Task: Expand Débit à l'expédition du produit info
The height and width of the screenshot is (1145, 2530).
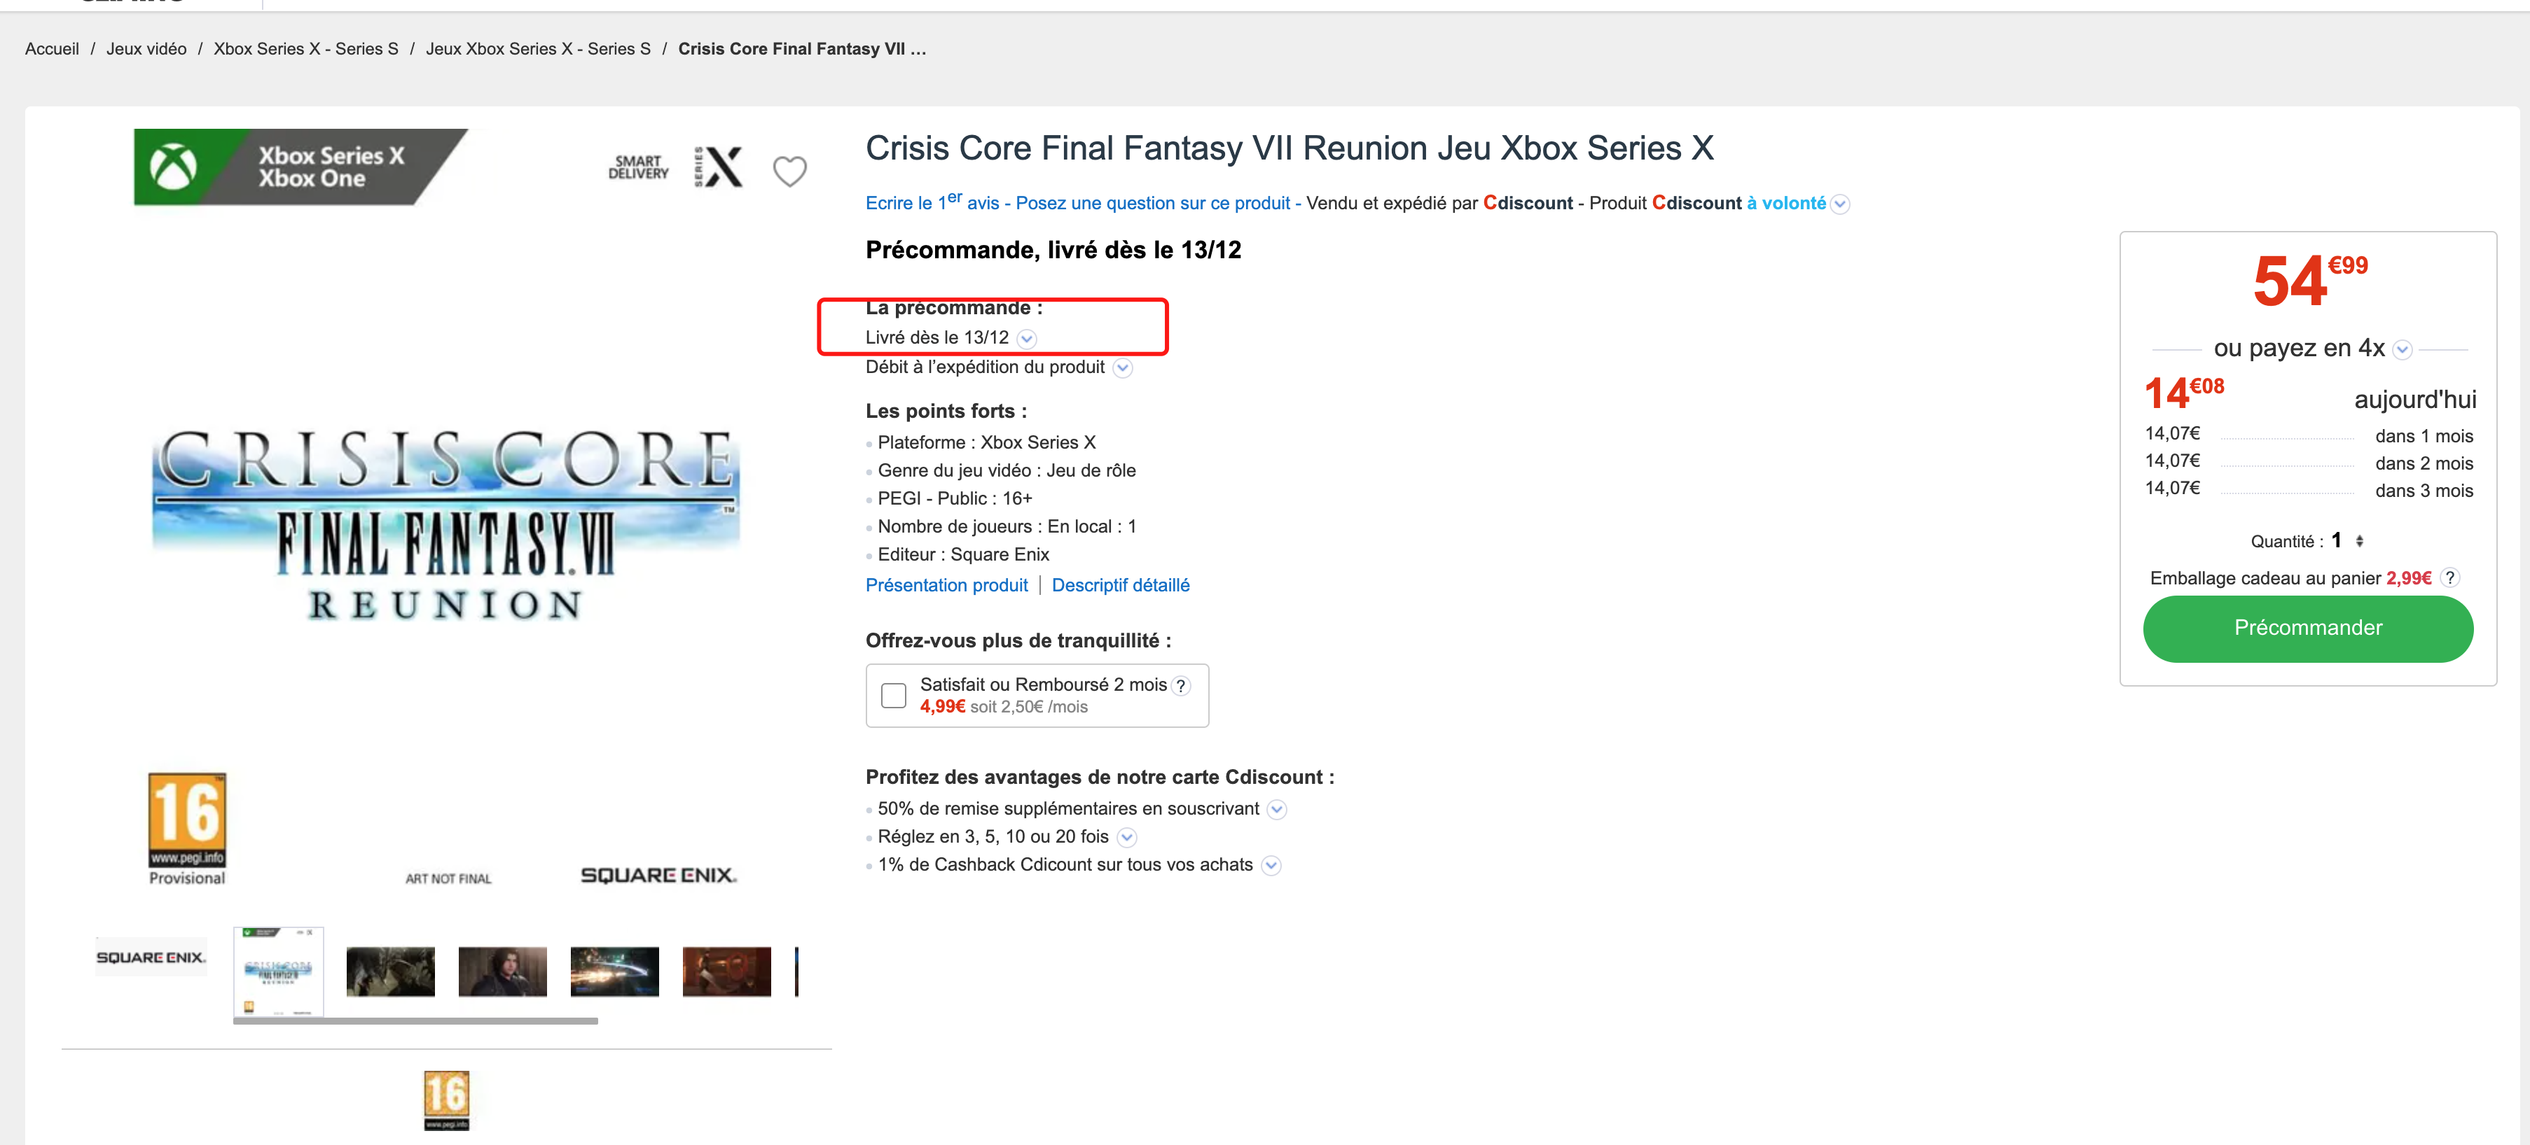Action: coord(1123,368)
